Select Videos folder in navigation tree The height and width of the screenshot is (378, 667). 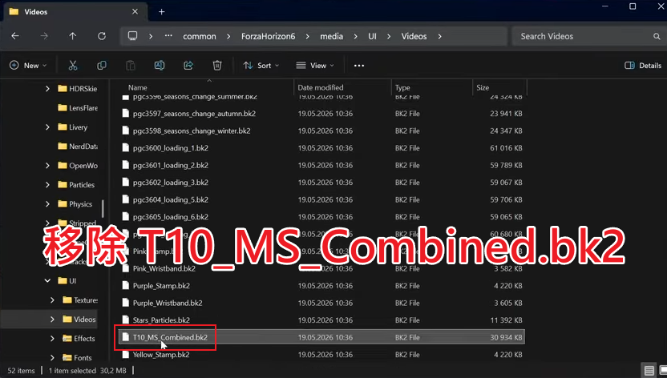click(x=79, y=319)
